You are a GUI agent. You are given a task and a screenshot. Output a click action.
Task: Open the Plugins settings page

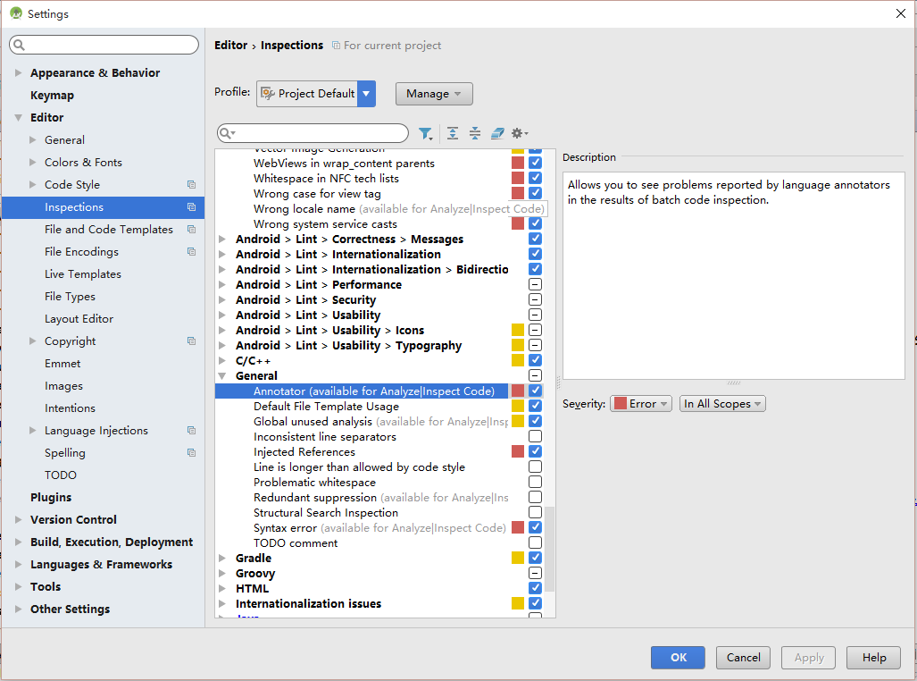point(51,497)
